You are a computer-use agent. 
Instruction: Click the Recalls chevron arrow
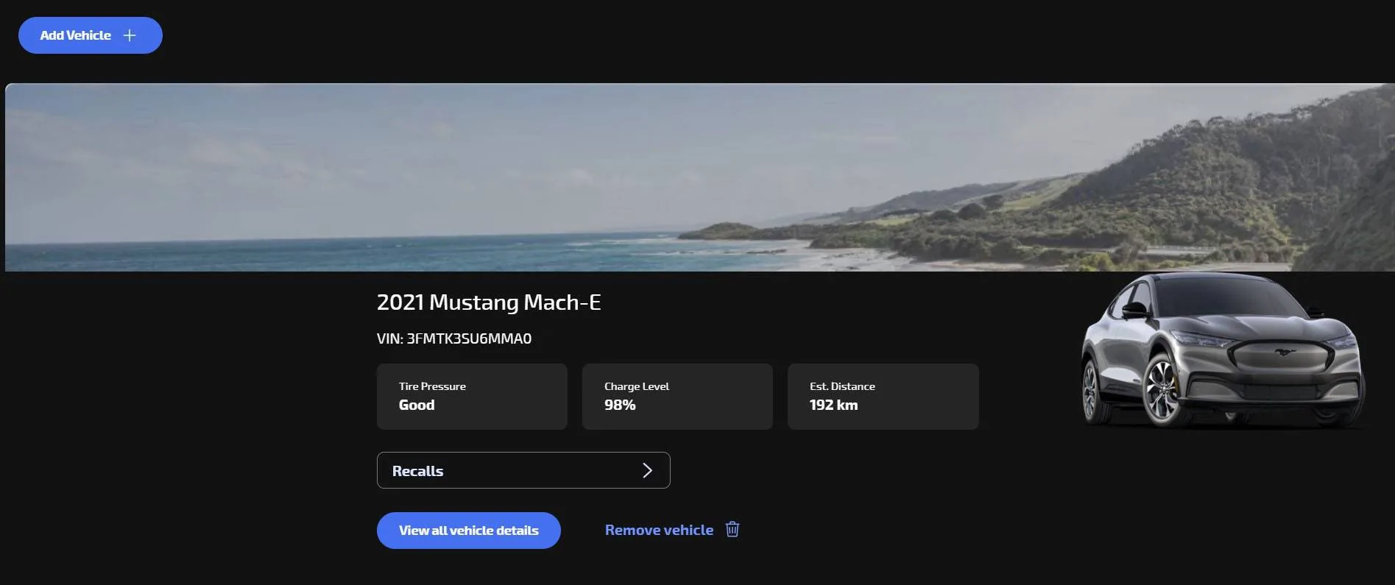(647, 470)
